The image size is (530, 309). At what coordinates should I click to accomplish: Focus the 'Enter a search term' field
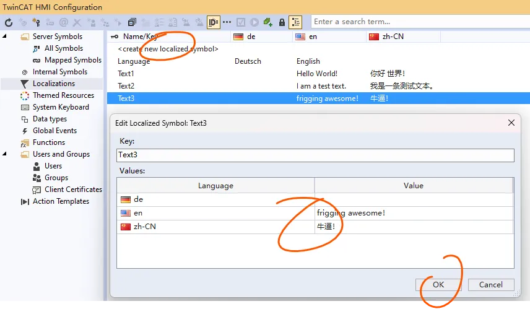420,22
